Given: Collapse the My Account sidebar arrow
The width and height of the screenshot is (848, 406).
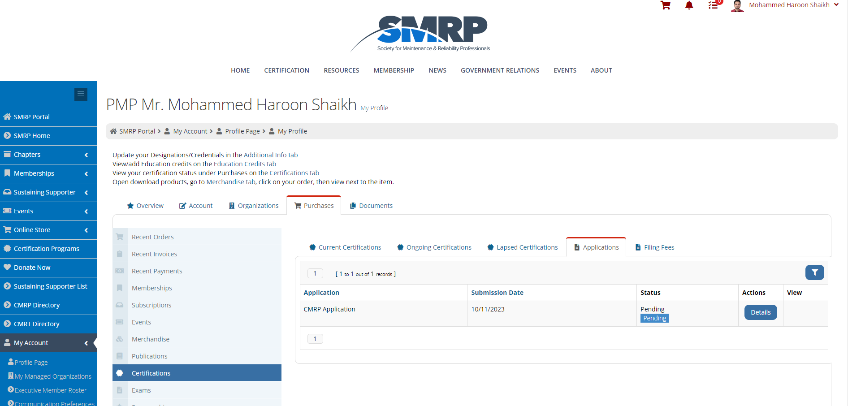Looking at the screenshot, I should (x=86, y=343).
